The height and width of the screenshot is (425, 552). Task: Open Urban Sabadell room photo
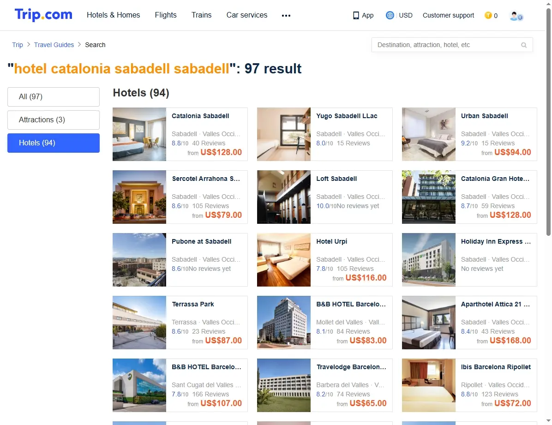[429, 134]
